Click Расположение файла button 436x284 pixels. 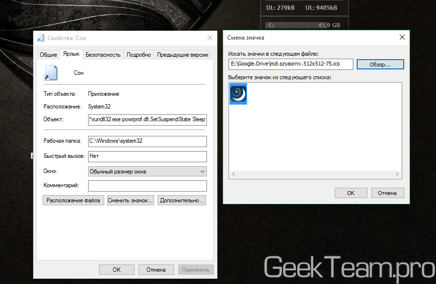pos(73,200)
